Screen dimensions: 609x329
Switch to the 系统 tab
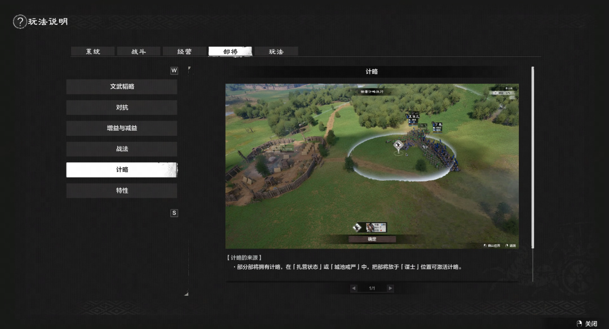(93, 51)
